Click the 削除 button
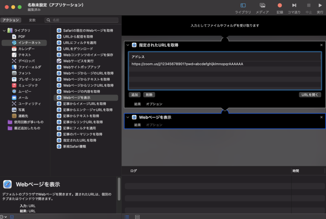The image size is (326, 219). pyautogui.click(x=149, y=95)
